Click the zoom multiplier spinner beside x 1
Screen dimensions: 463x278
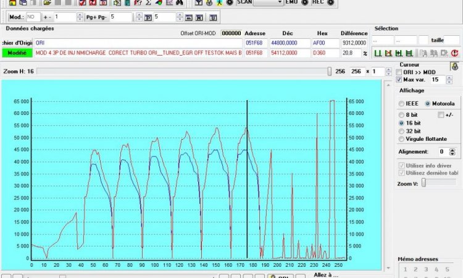(388, 72)
